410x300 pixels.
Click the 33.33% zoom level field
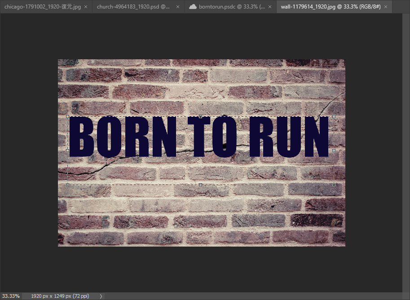click(11, 296)
